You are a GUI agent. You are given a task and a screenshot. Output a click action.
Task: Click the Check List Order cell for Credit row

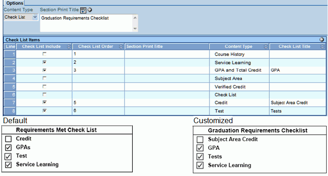click(98, 102)
